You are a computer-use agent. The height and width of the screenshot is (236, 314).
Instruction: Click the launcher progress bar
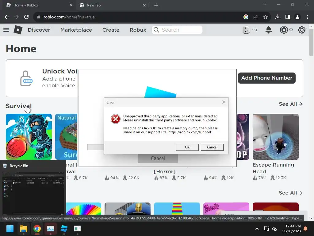click(96, 147)
